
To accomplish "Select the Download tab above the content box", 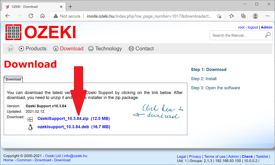I will pos(13,79).
